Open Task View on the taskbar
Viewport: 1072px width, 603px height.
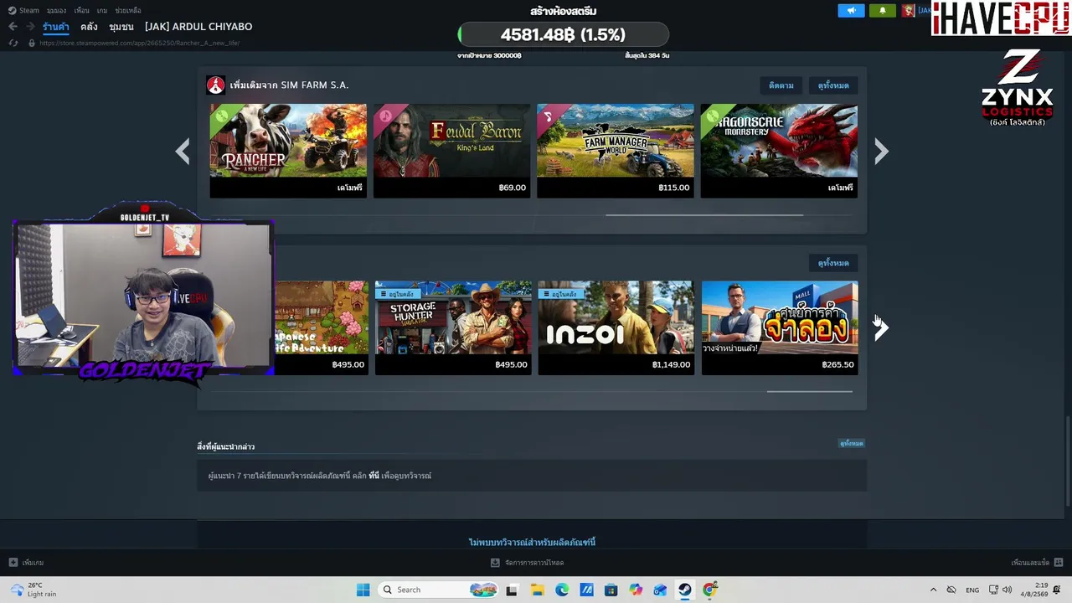click(x=512, y=590)
